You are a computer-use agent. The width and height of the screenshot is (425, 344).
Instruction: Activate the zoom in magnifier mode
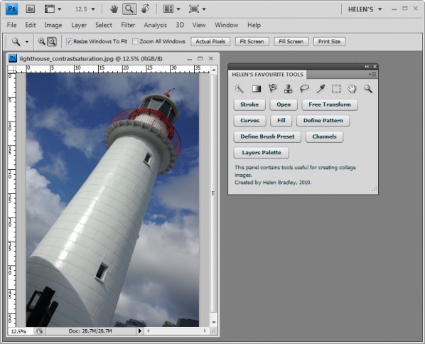(41, 41)
